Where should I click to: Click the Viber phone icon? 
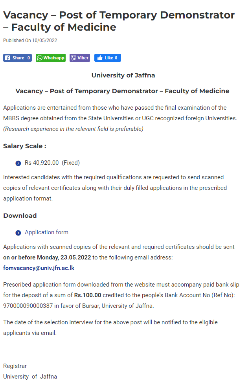coord(74,58)
